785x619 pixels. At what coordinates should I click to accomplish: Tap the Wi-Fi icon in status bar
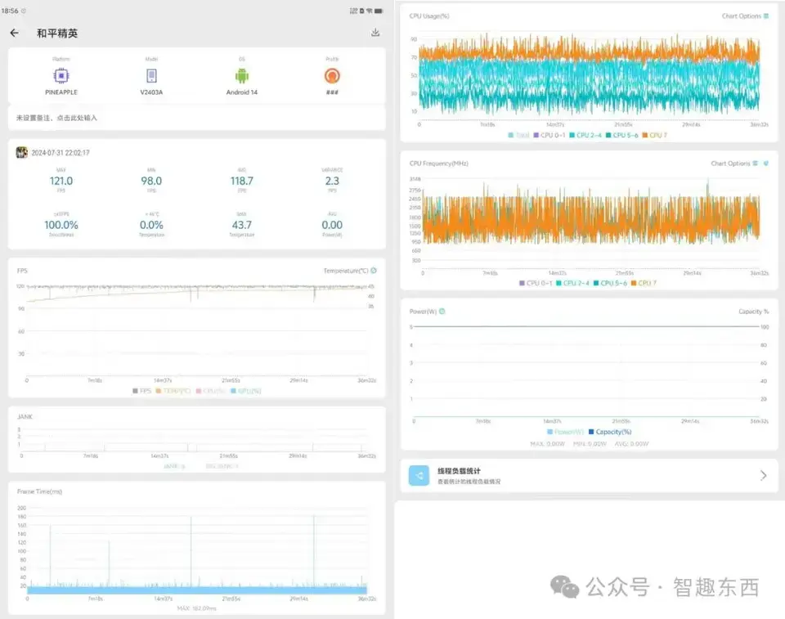(369, 11)
